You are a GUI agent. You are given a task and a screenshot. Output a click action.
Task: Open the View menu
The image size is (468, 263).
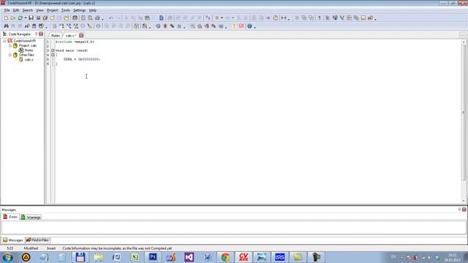tap(39, 10)
